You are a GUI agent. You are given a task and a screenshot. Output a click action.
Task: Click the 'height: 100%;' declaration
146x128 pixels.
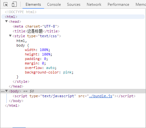[x=39, y=54]
